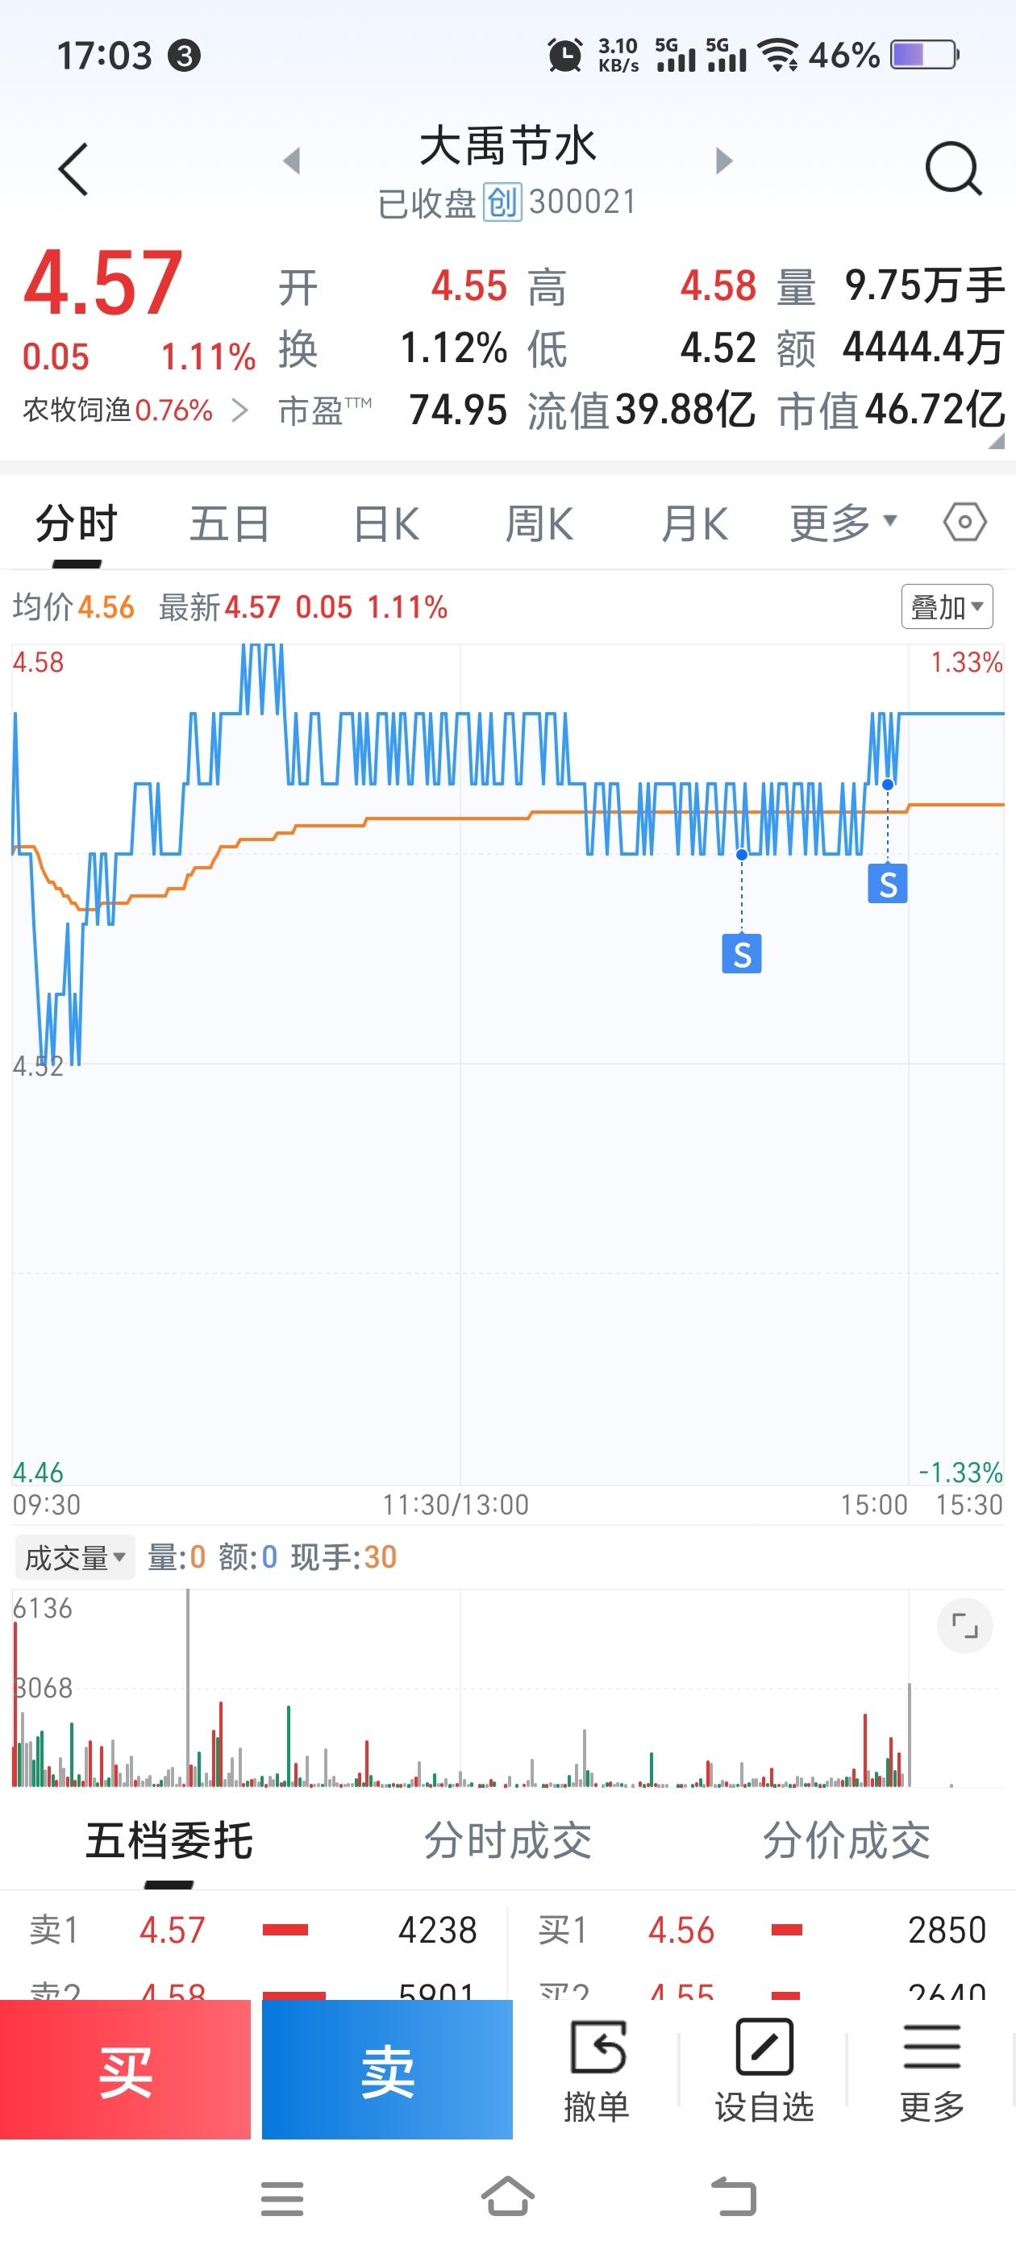Tap the back arrow icon
Image resolution: width=1016 pixels, height=2258 pixels.
[73, 169]
